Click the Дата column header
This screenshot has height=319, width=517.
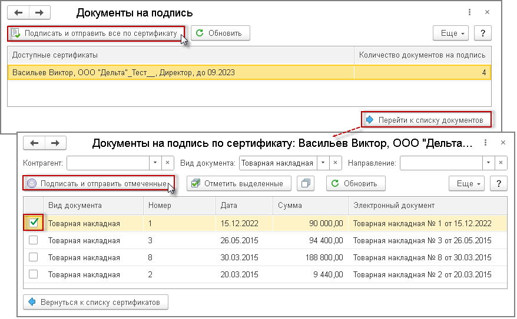244,206
